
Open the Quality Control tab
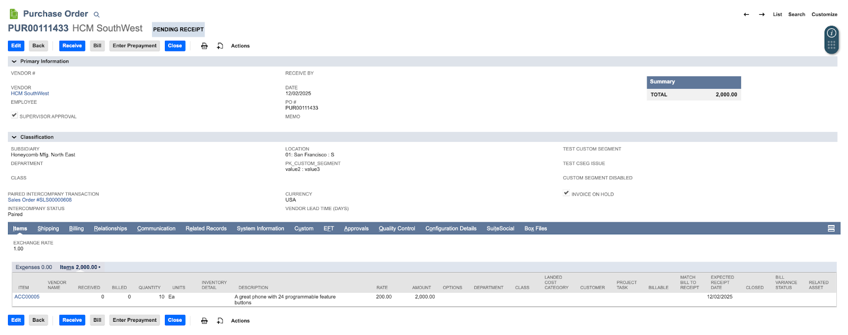[x=396, y=229]
